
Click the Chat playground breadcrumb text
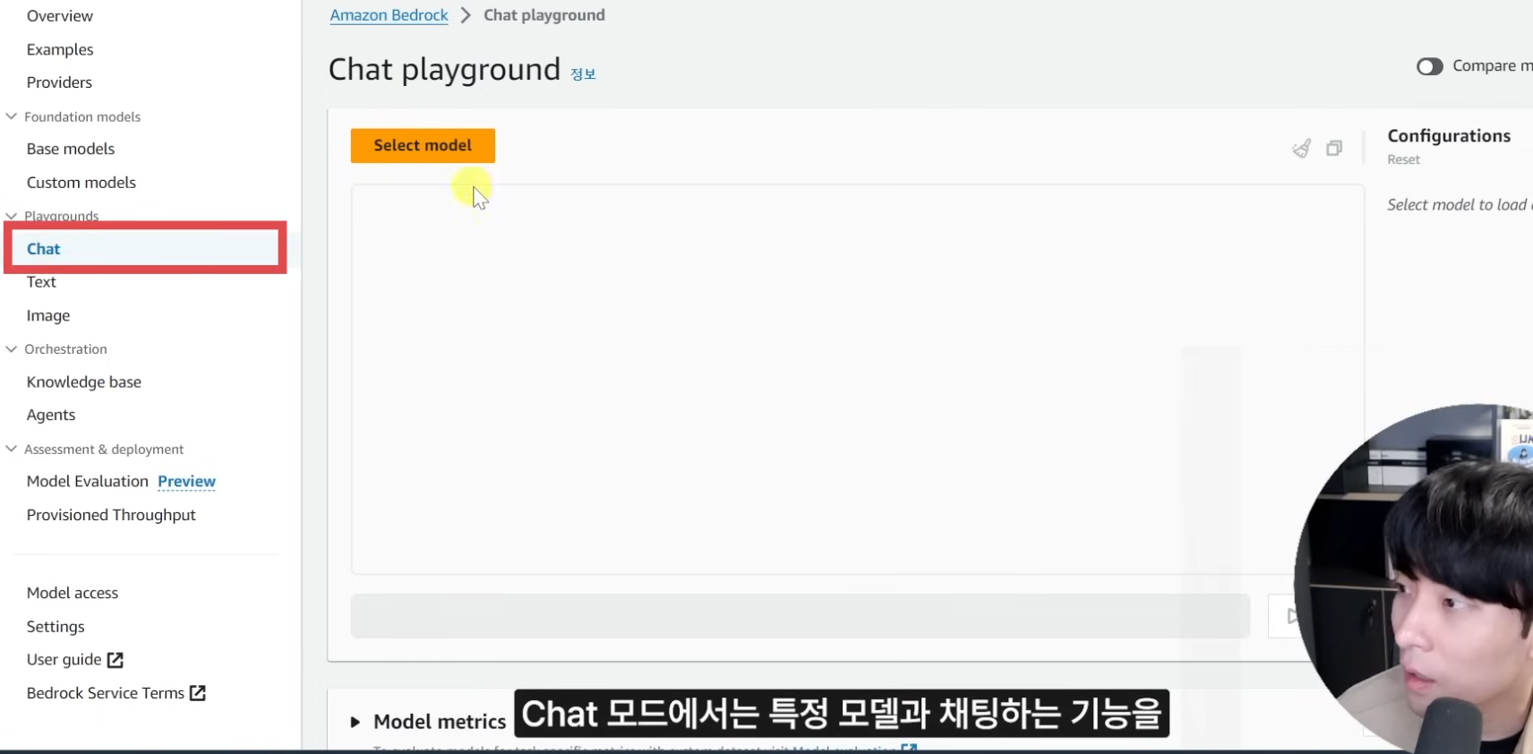544,15
